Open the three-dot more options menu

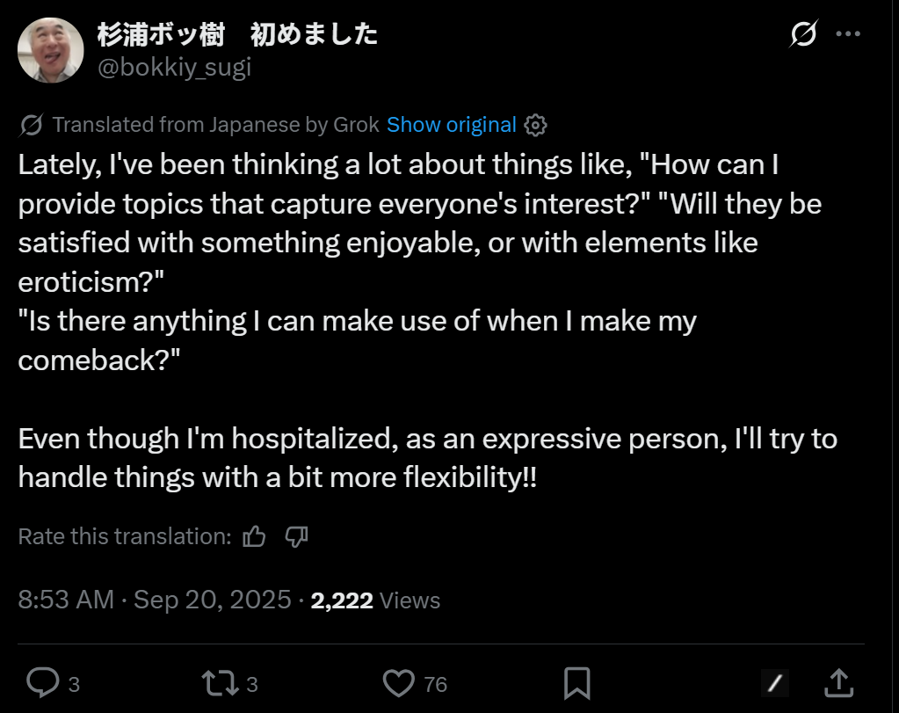(x=848, y=33)
